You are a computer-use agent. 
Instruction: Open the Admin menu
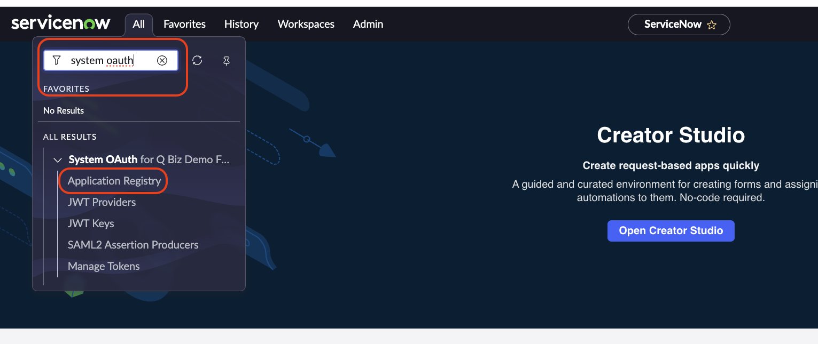[368, 24]
